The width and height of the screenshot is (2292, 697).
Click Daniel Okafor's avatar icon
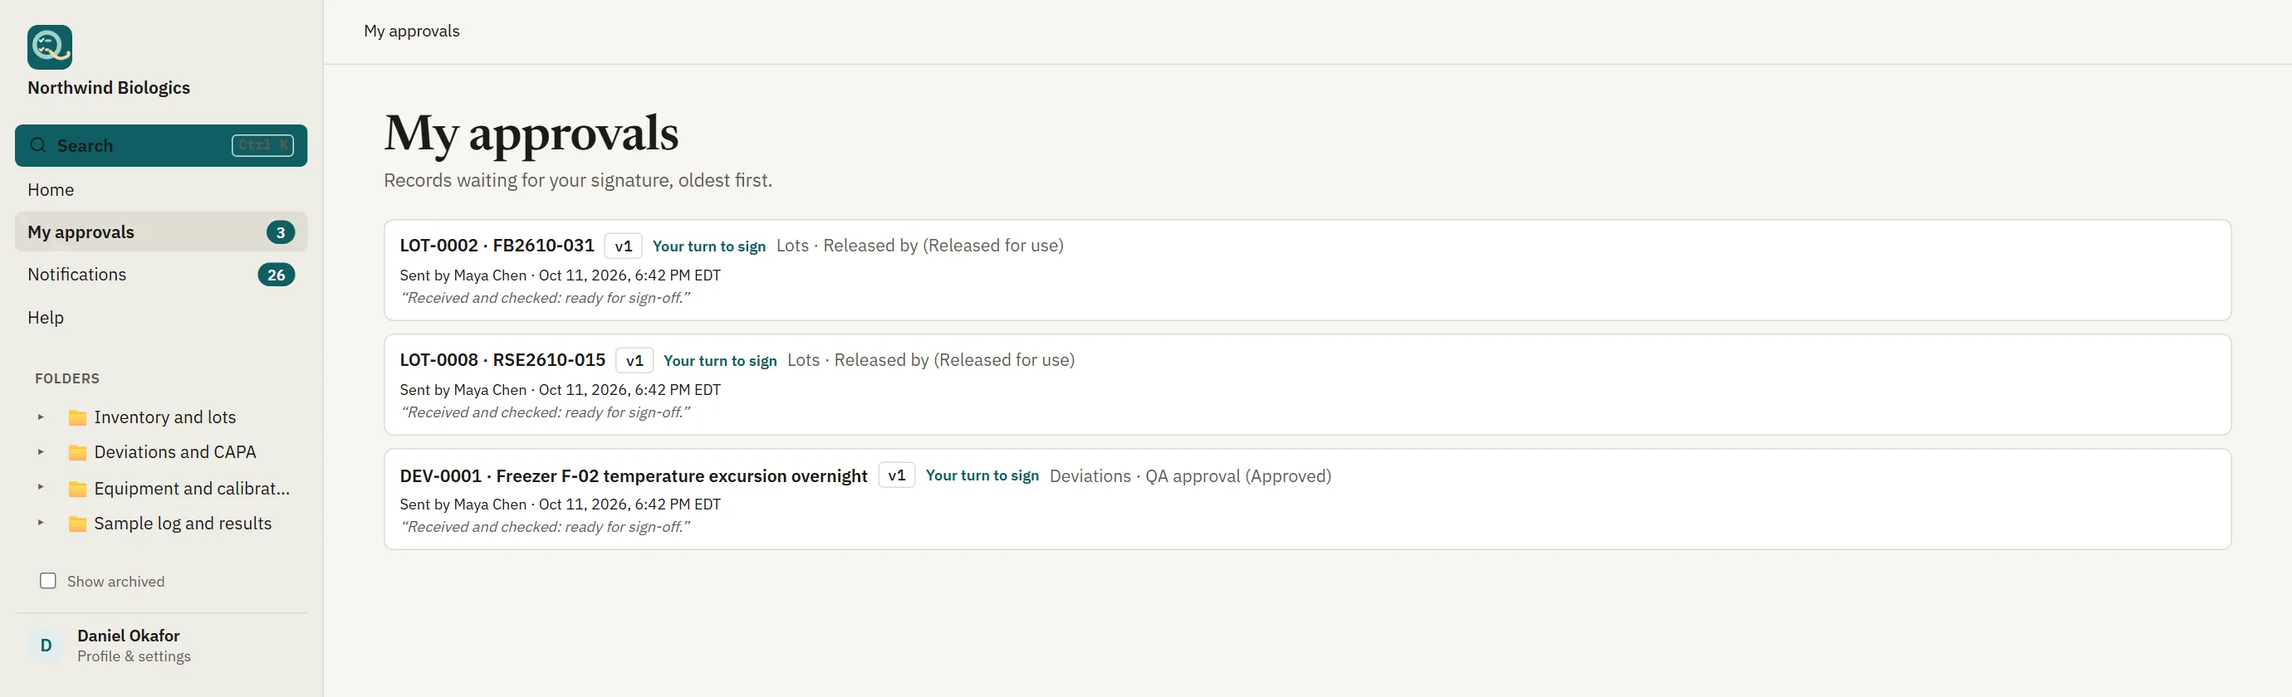point(47,646)
